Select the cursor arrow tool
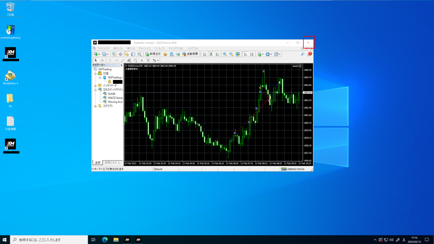 tap(96, 60)
